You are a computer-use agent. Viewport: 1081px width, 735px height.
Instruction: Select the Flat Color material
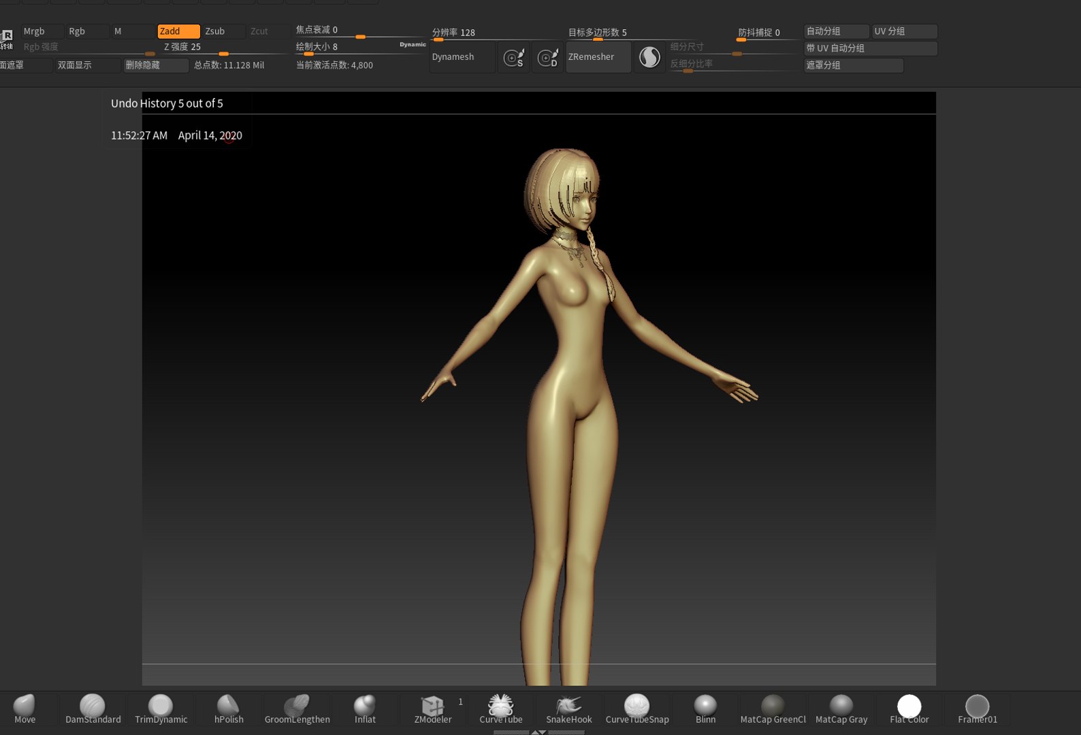pyautogui.click(x=909, y=708)
